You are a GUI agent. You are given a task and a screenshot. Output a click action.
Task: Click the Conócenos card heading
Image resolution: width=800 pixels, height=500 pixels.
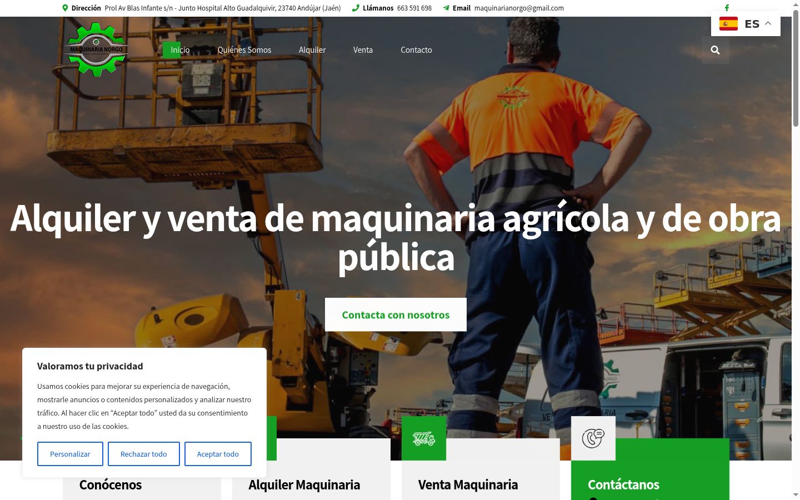tap(111, 485)
